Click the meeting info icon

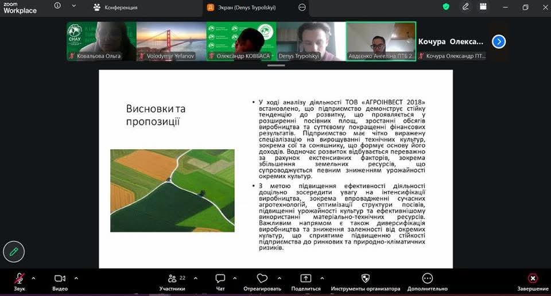click(x=57, y=6)
